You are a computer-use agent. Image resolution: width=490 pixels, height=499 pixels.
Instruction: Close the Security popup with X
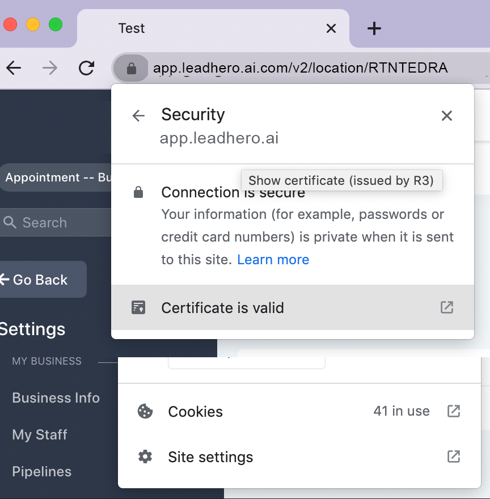click(x=447, y=116)
